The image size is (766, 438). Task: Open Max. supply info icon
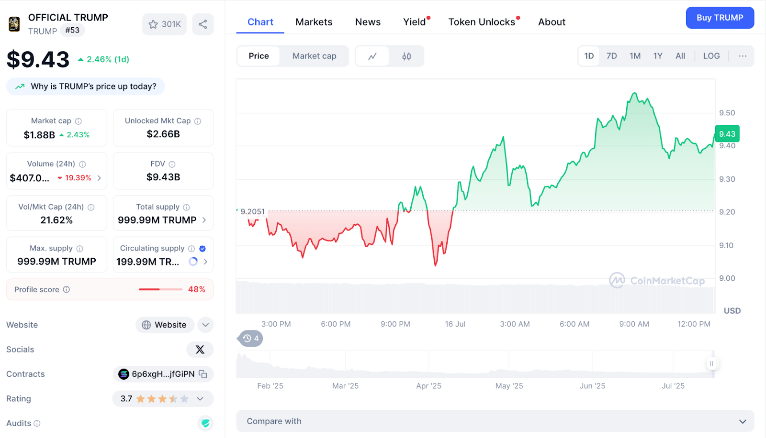pyautogui.click(x=79, y=249)
